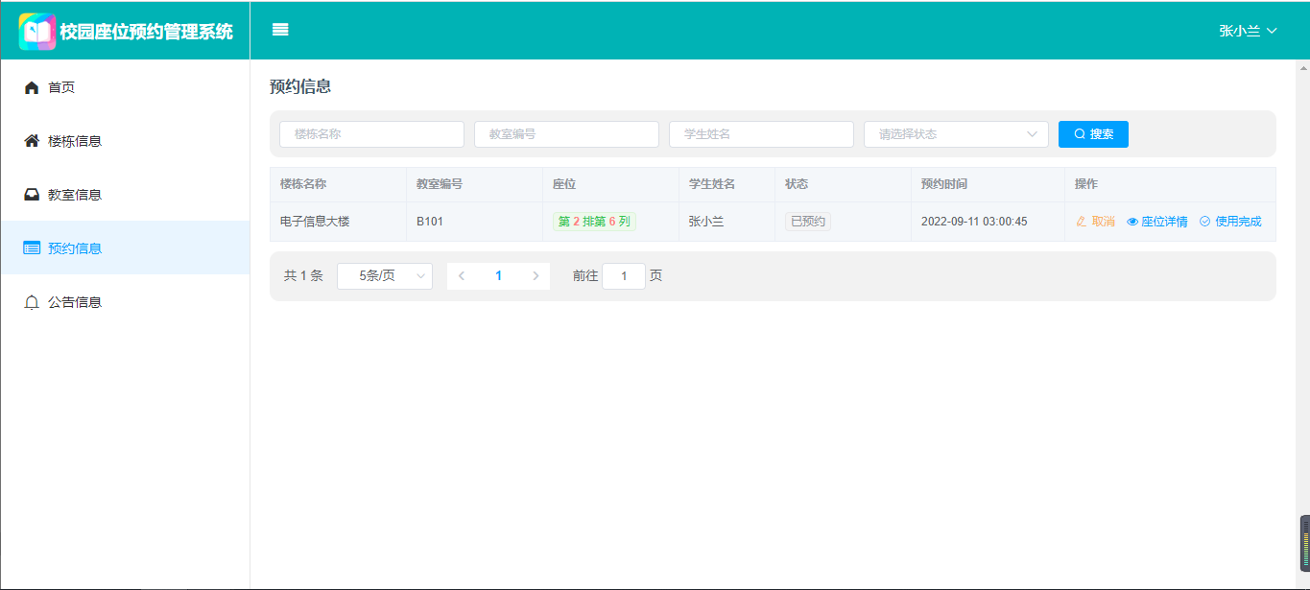Image resolution: width=1310 pixels, height=590 pixels.
Task: Click the 楼栋名称 search input field
Action: point(371,134)
